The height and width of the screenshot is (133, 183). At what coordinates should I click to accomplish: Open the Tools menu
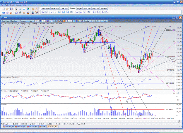coord(6,5)
